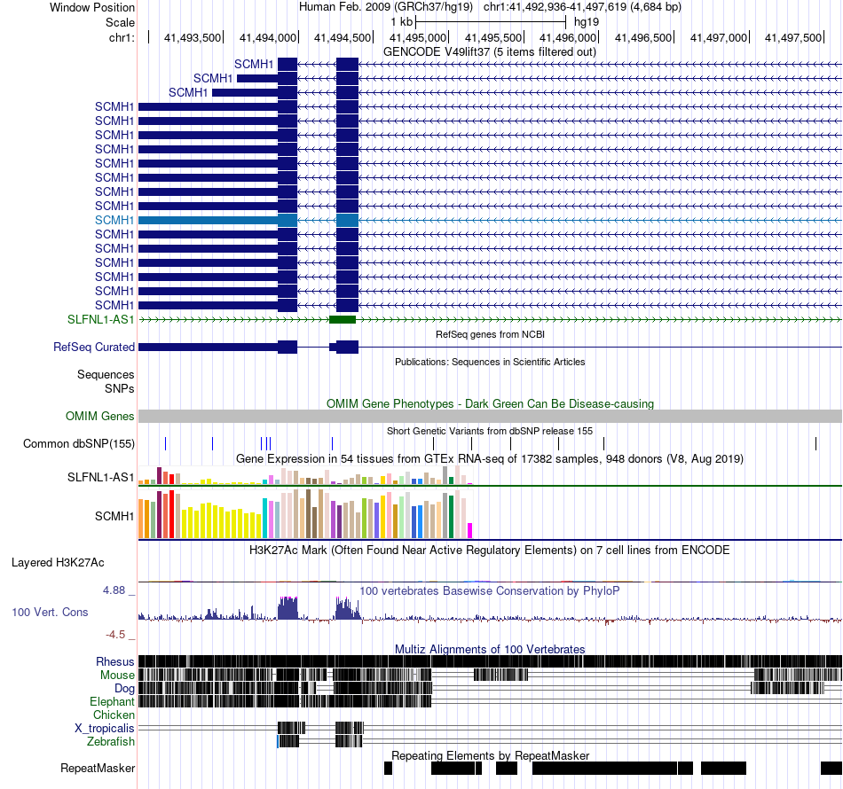Viewport: 843px width, 789px height.
Task: Select the X_tropicalis alignment row label
Action: 105,729
